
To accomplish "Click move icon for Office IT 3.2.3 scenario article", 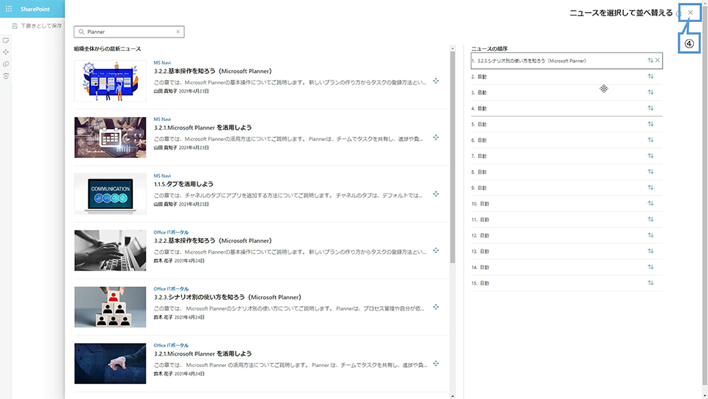I will tap(435, 307).
